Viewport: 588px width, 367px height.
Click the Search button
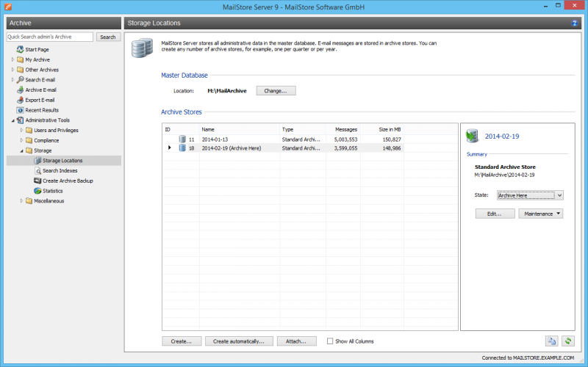(x=108, y=37)
